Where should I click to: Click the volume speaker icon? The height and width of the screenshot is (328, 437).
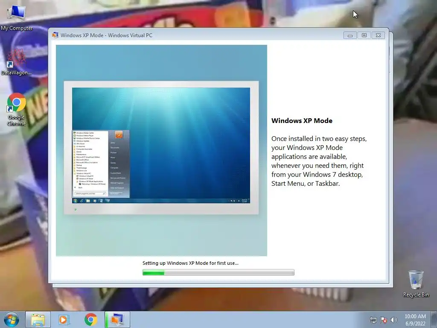coord(394,320)
